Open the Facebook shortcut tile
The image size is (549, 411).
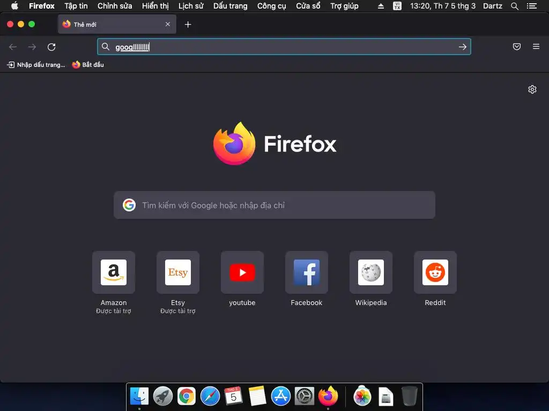click(x=307, y=272)
